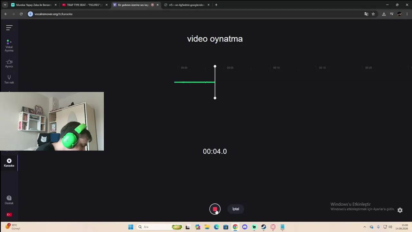Open File Explorer from the taskbar
The width and height of the screenshot is (412, 232).
[207, 227]
